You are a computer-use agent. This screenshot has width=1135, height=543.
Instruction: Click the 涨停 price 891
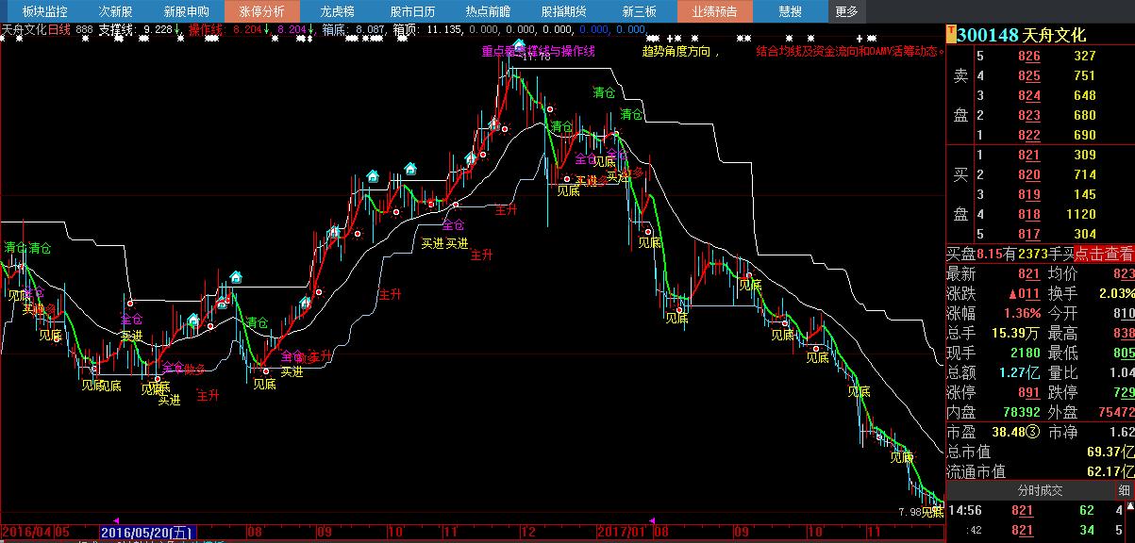pyautogui.click(x=1028, y=392)
